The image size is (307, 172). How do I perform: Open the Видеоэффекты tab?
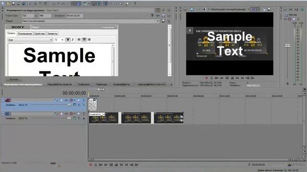[121, 85]
